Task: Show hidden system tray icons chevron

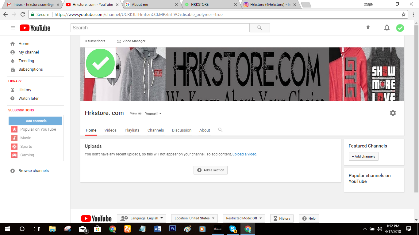Action: [x=365, y=229]
